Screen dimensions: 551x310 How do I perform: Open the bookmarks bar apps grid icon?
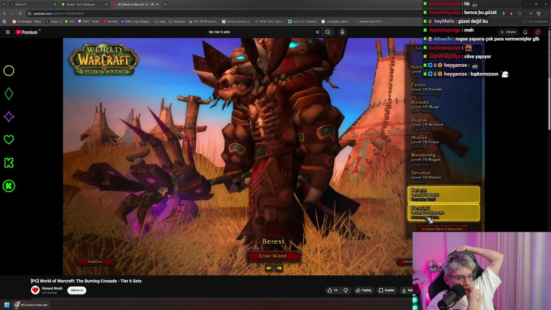[4, 21]
